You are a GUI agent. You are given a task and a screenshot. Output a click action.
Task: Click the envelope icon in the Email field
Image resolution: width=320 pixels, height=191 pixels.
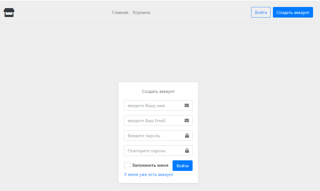pos(187,120)
